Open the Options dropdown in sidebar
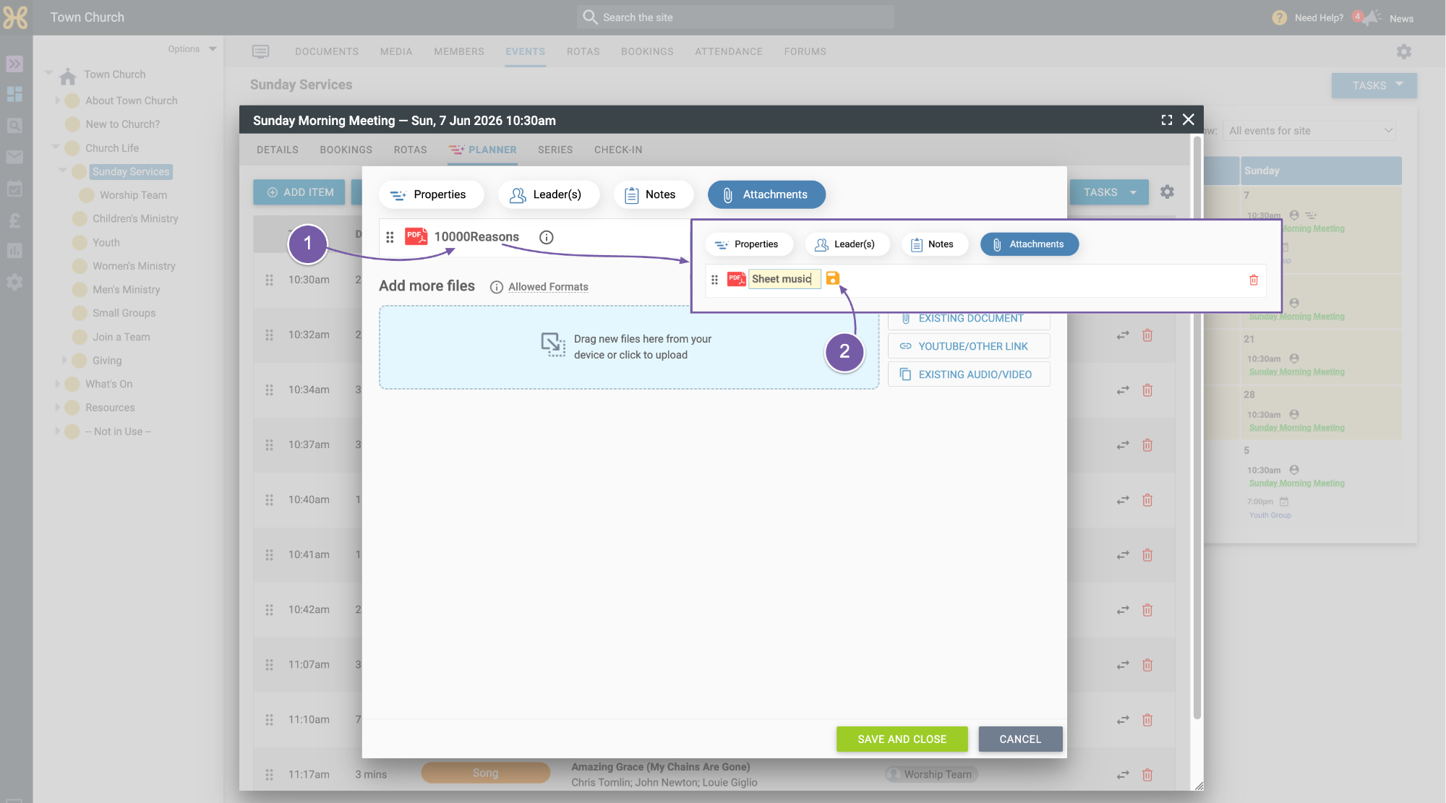The height and width of the screenshot is (803, 1446). (x=192, y=49)
